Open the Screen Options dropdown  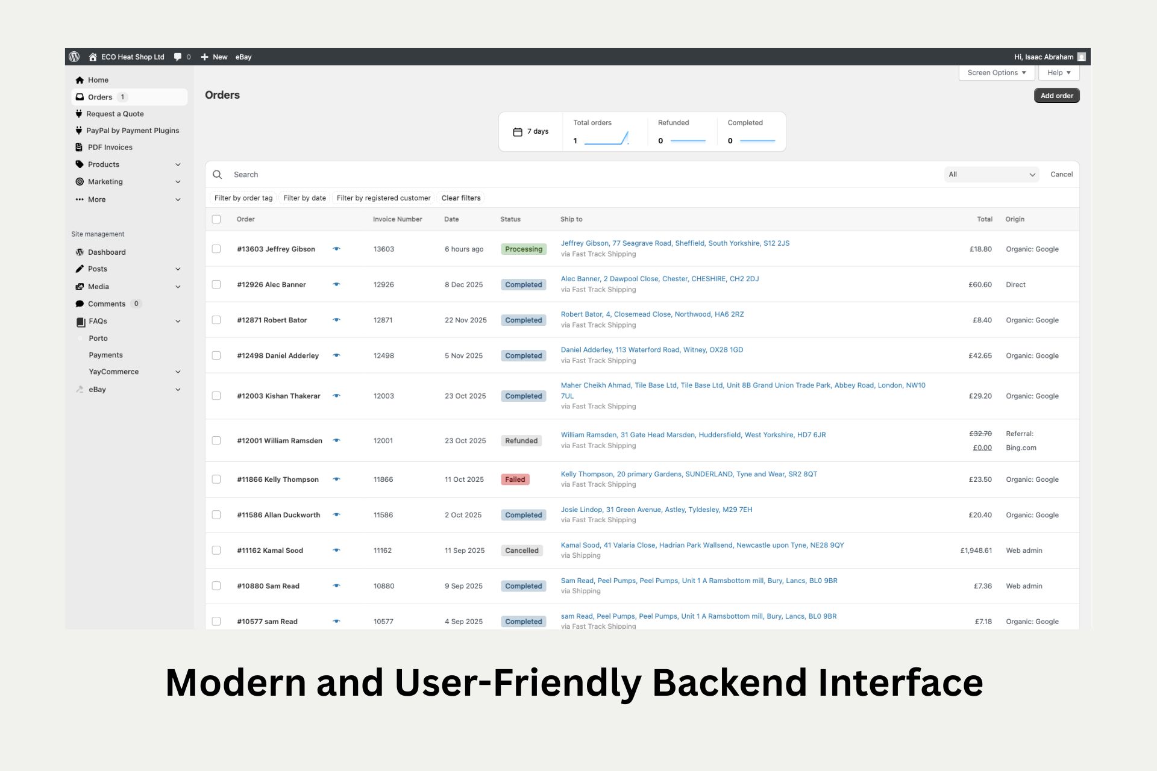click(x=996, y=73)
